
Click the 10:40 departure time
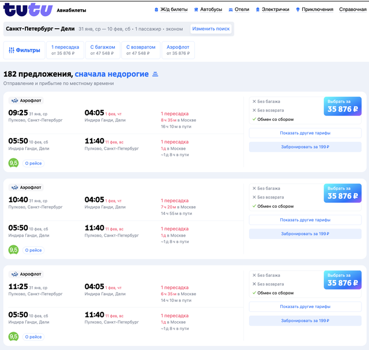pyautogui.click(x=18, y=200)
